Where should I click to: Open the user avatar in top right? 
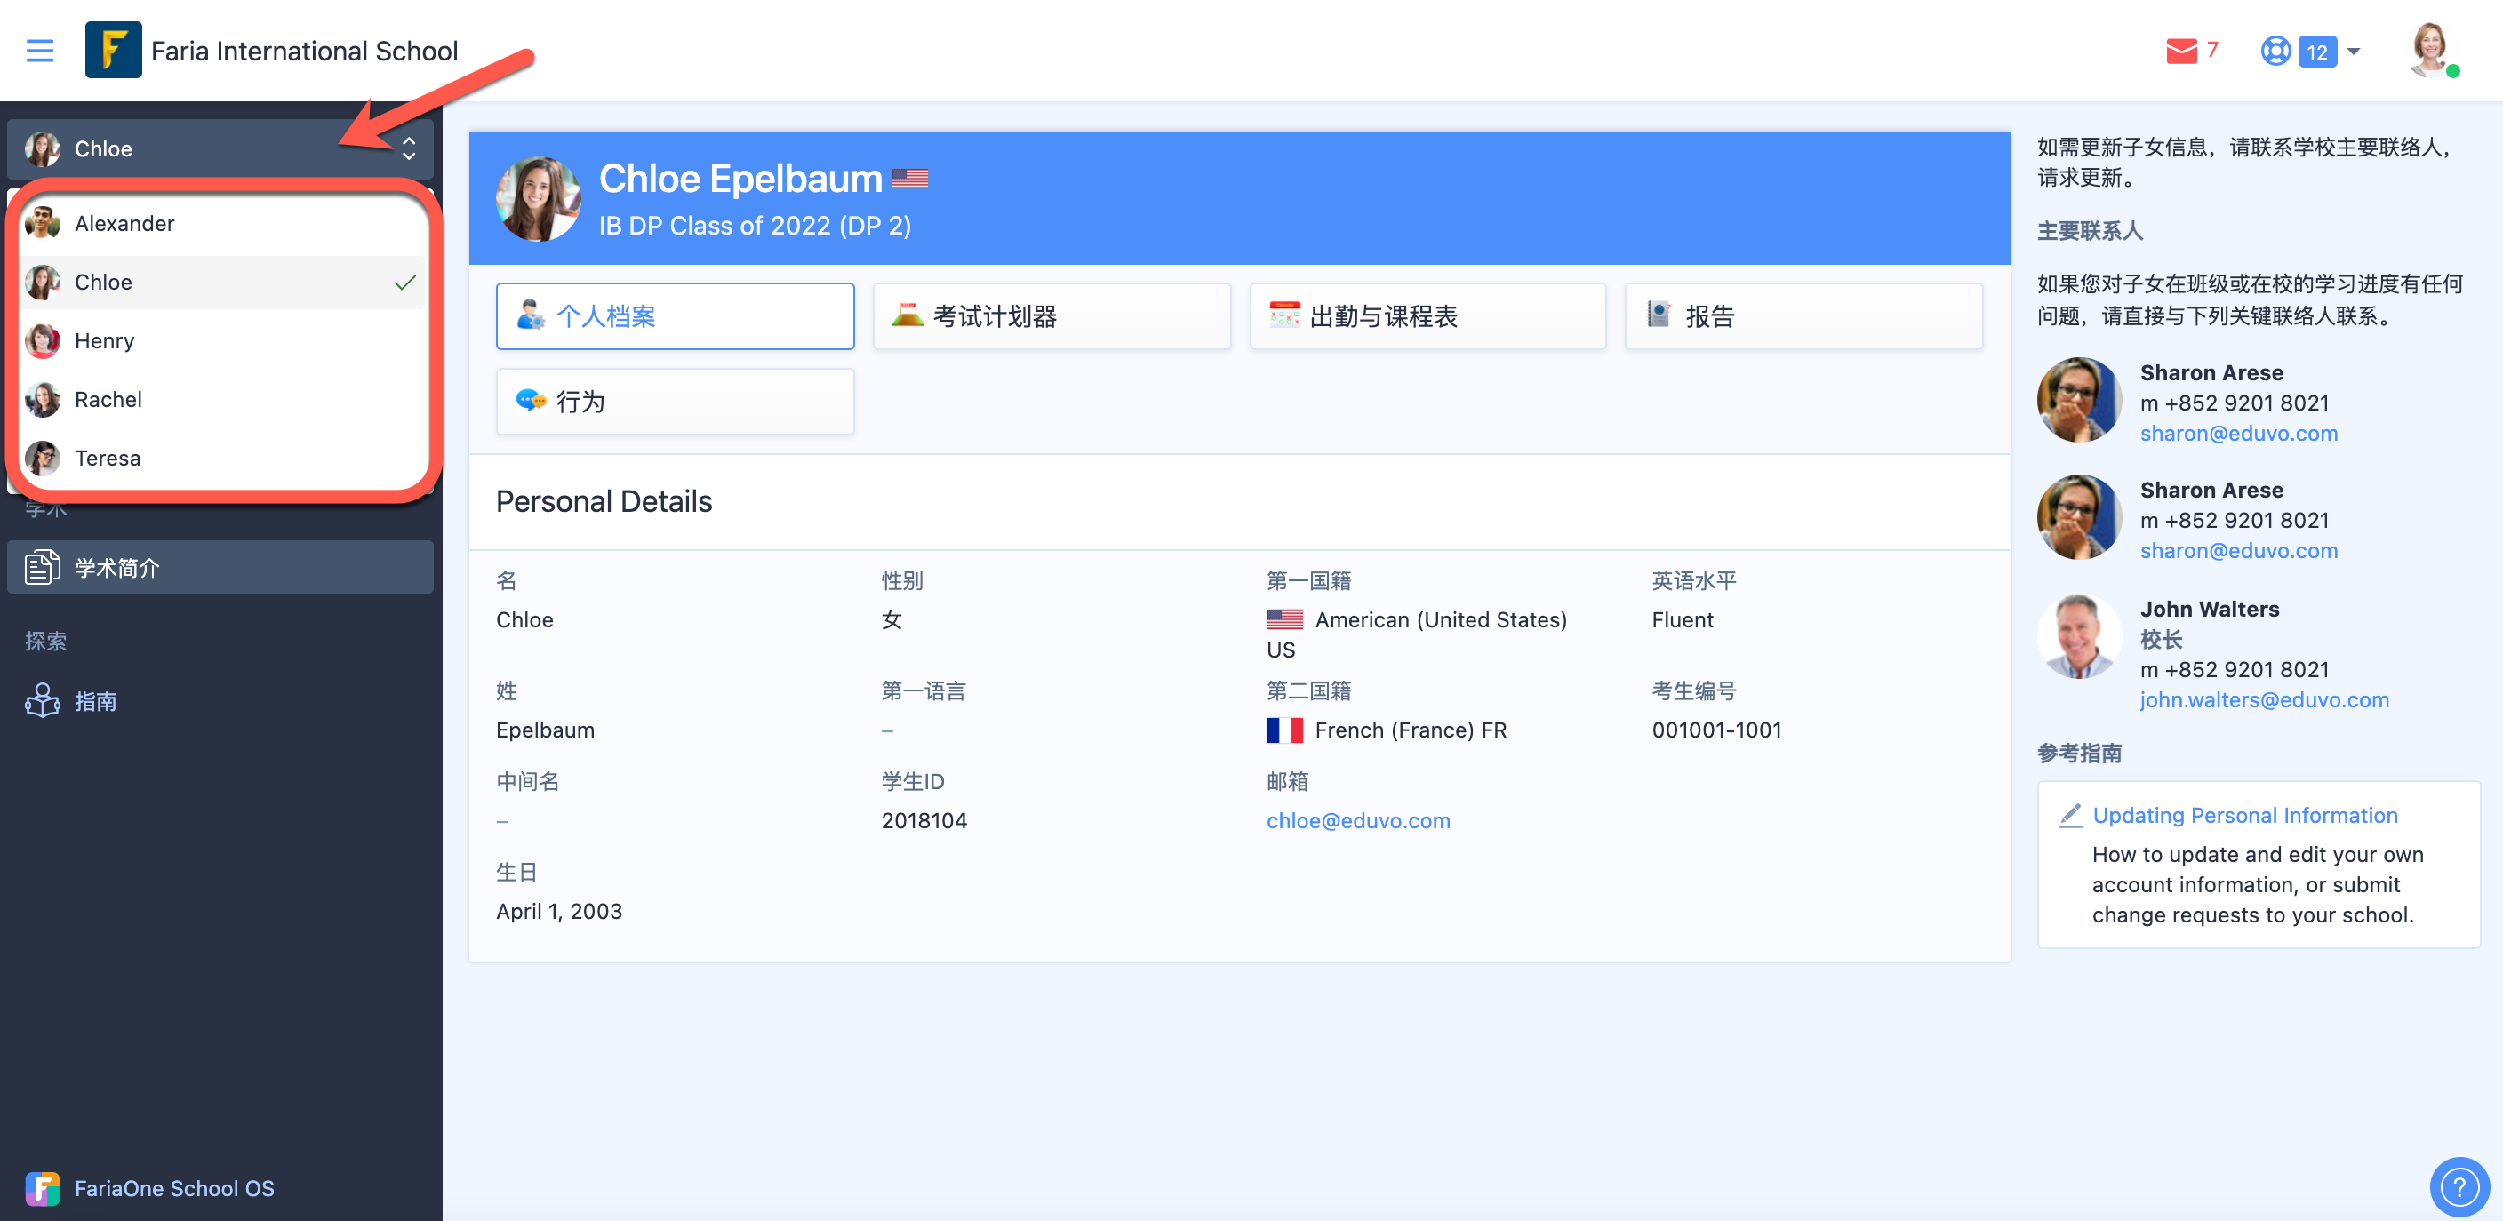point(2430,50)
